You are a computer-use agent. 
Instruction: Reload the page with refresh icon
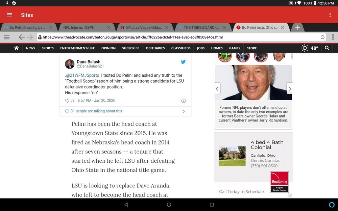322,37
